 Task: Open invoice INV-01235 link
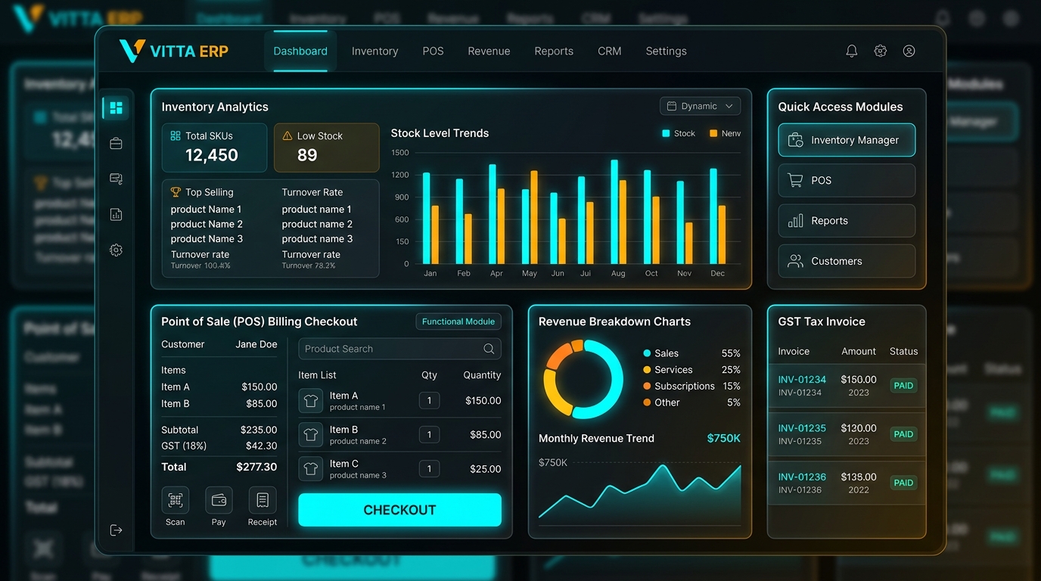(802, 427)
